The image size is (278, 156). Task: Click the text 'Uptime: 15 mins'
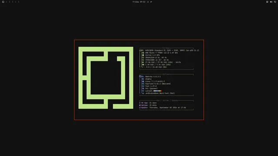tap(149, 105)
